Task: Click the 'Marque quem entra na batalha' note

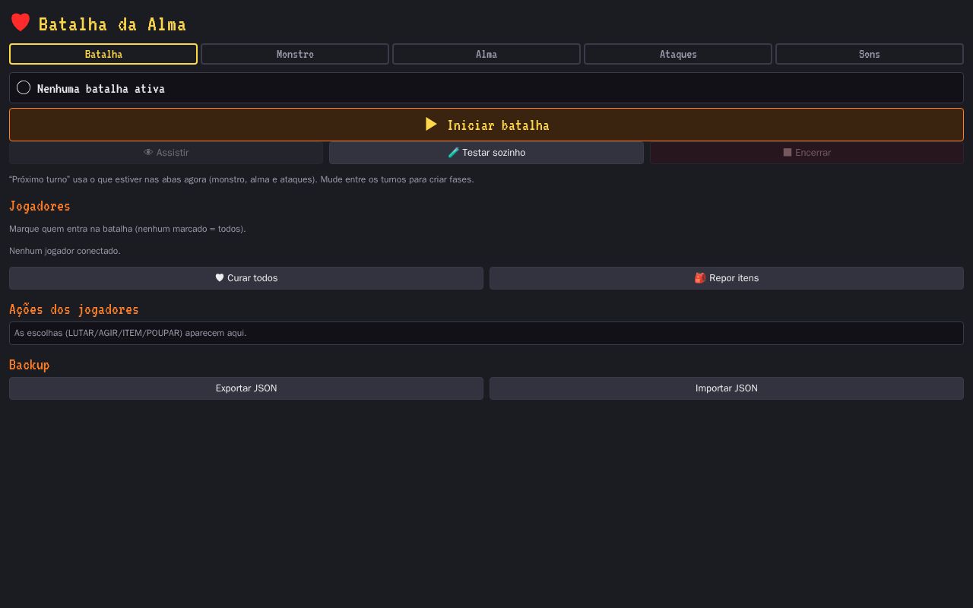Action: pos(128,229)
